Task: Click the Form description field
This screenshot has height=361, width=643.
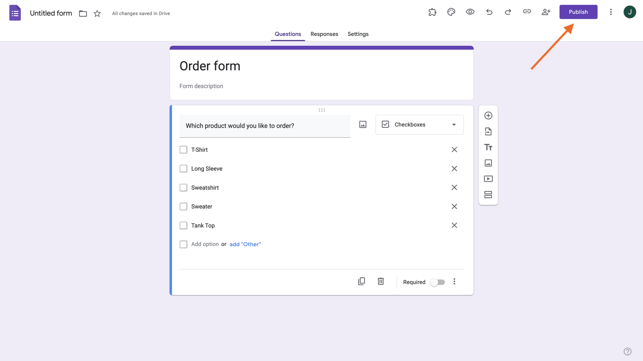Action: point(201,86)
